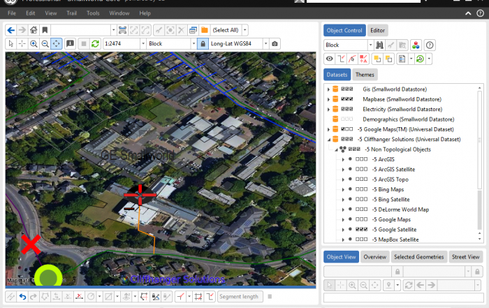Activate the crosshair trail tool

point(22,43)
